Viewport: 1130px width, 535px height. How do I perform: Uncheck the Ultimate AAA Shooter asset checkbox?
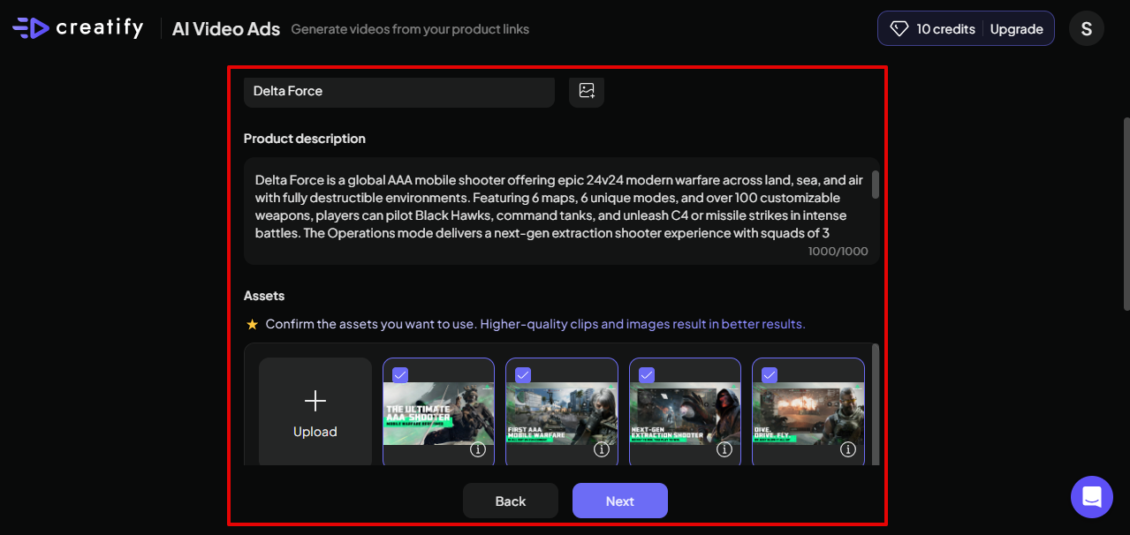tap(400, 375)
